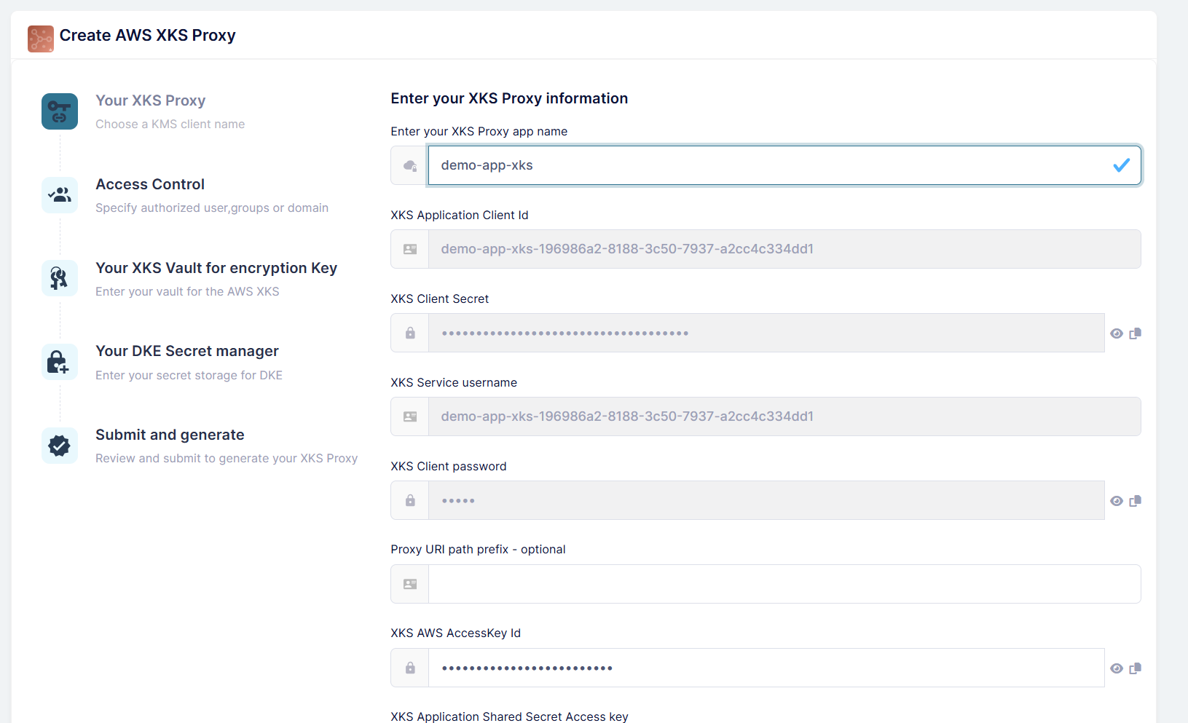
Task: Click 'Choose a KMS client name' text
Action: click(x=170, y=124)
